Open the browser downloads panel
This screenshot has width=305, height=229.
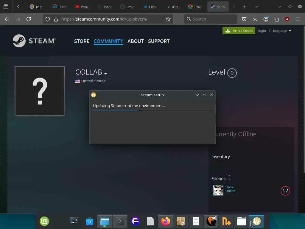pyautogui.click(x=255, y=19)
